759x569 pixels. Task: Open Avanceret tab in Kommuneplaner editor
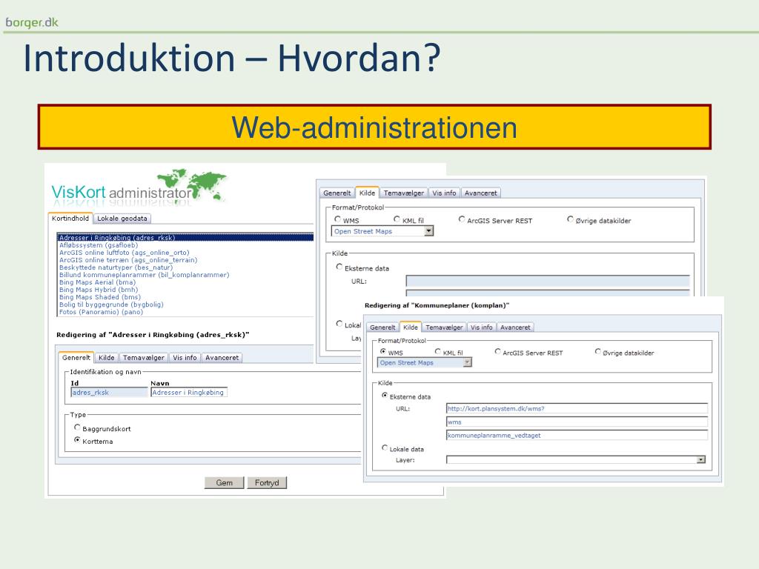point(515,327)
